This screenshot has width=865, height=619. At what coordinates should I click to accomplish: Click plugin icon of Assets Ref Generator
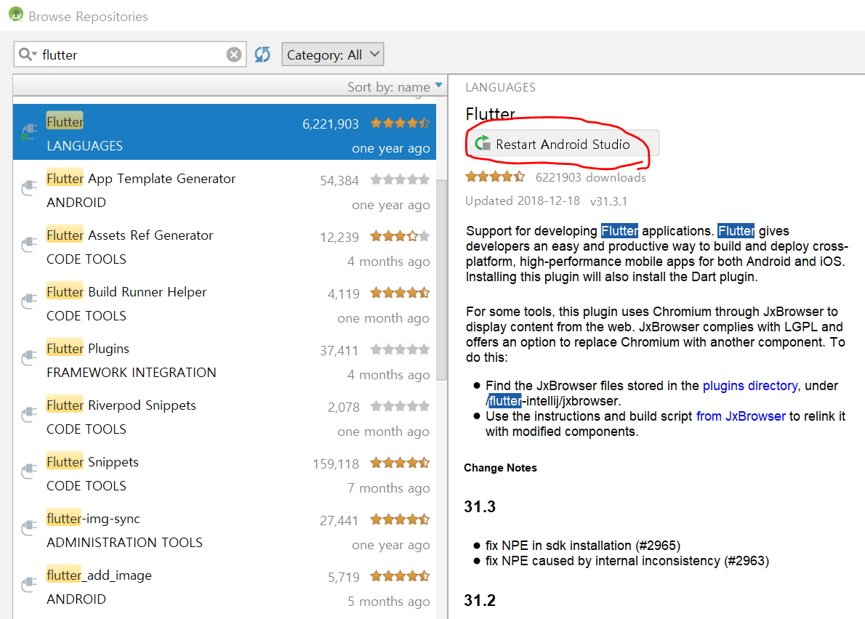point(28,244)
